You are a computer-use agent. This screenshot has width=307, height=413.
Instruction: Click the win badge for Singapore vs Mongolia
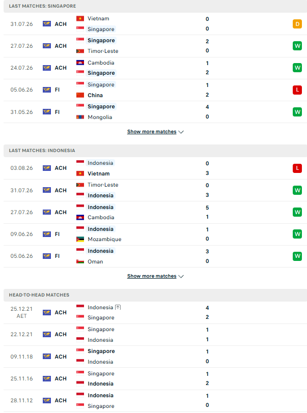point(297,112)
